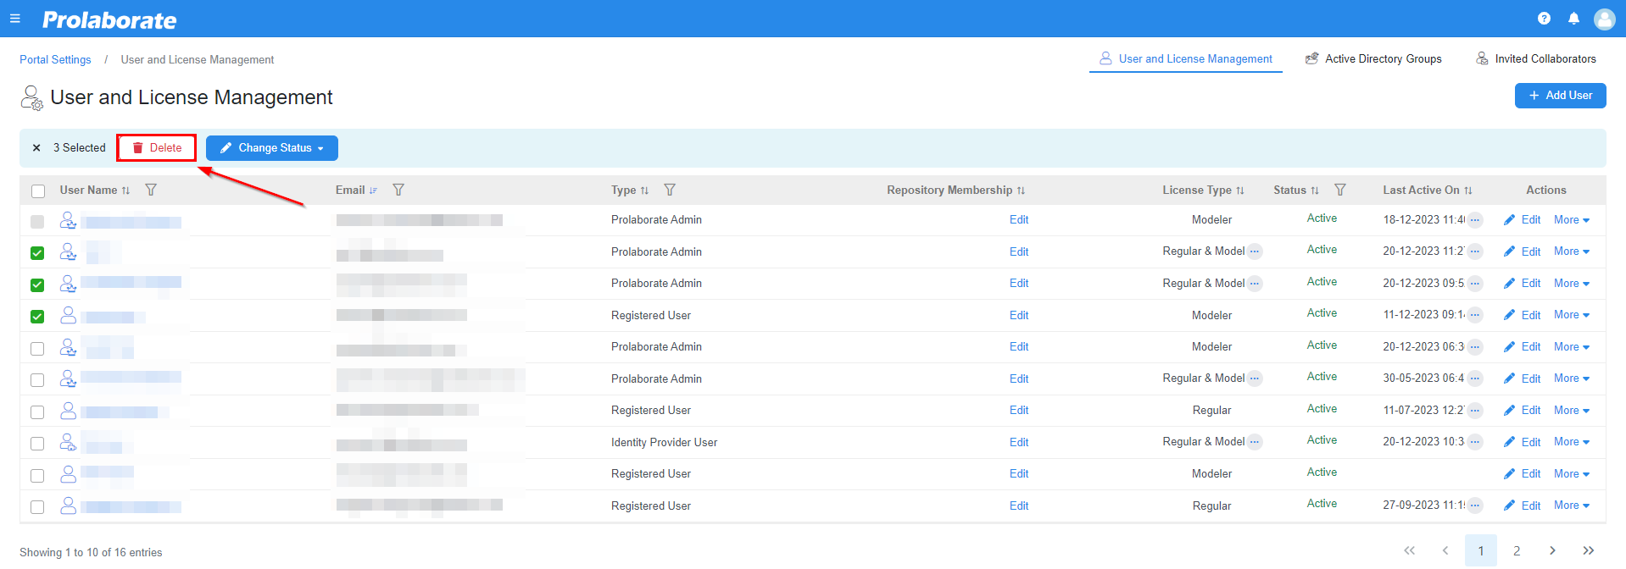Viewport: 1626px width, 569px height.
Task: Click pencil Edit action in 18-12-2023 row
Action: coord(1523,220)
